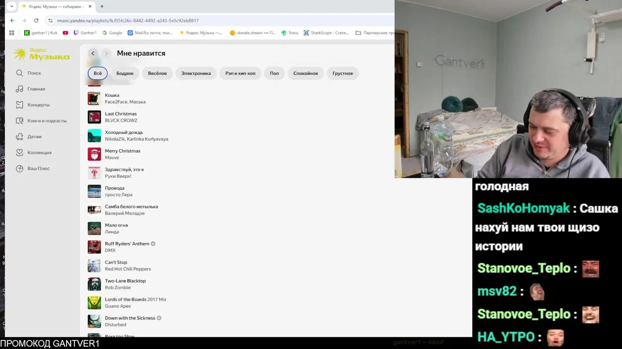Open the Партнерские bookmarks folder
Screen dimensions: 622x349
coord(375,33)
